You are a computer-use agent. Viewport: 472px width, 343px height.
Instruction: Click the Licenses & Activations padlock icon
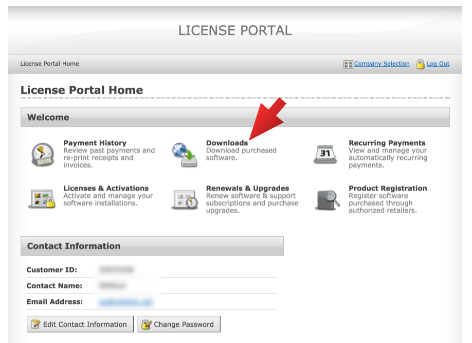point(41,199)
